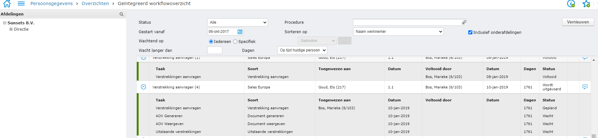598x138 pixels.
Task: Toggle Inclusief onderafdelingen checkbox
Action: [470, 33]
